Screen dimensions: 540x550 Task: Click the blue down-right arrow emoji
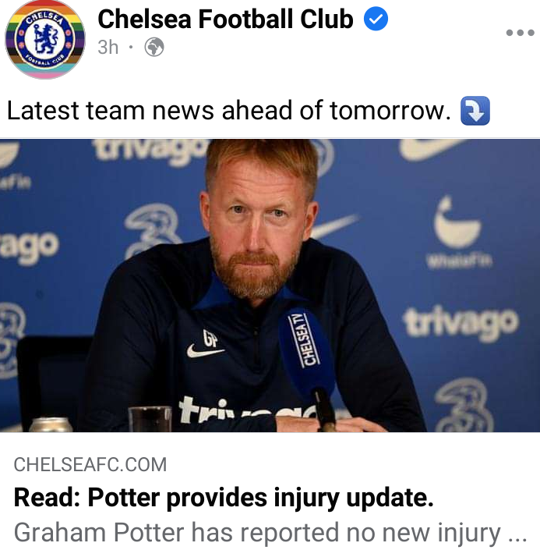pos(475,111)
